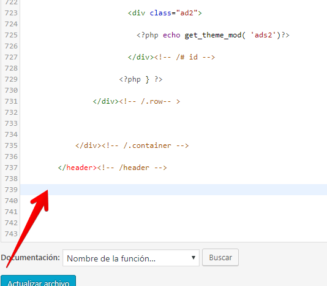The height and width of the screenshot is (286, 327).
Task: Click the Documentación label
Action: (30, 258)
